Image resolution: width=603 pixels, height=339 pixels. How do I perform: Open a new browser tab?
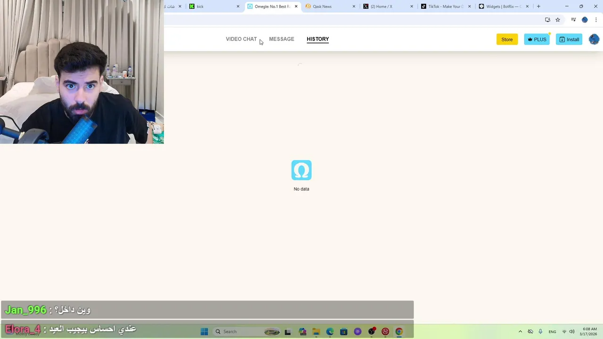point(538,7)
